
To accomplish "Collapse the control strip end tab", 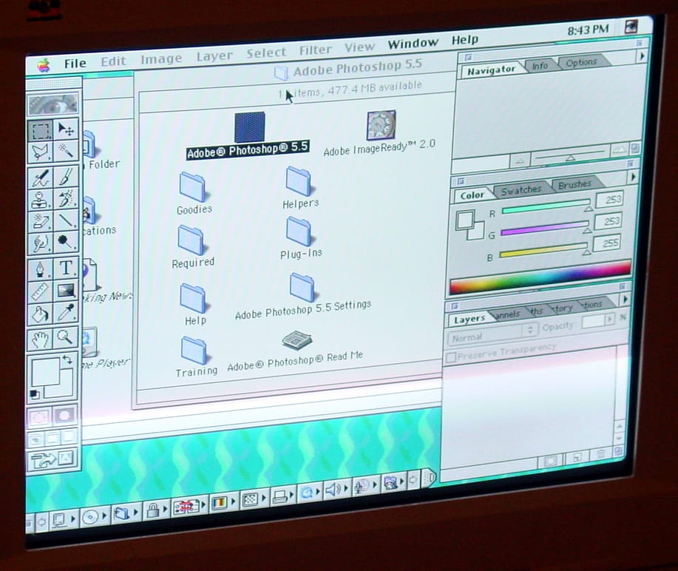I will (429, 477).
